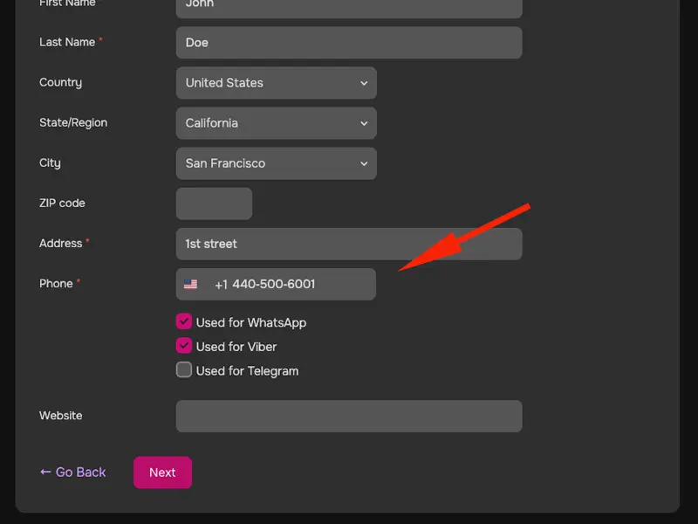Image resolution: width=698 pixels, height=524 pixels.
Task: Click the Address field with 1st street
Action: click(x=349, y=244)
